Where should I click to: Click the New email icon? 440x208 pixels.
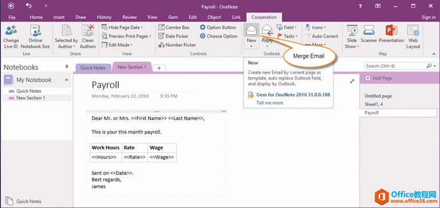[251, 30]
